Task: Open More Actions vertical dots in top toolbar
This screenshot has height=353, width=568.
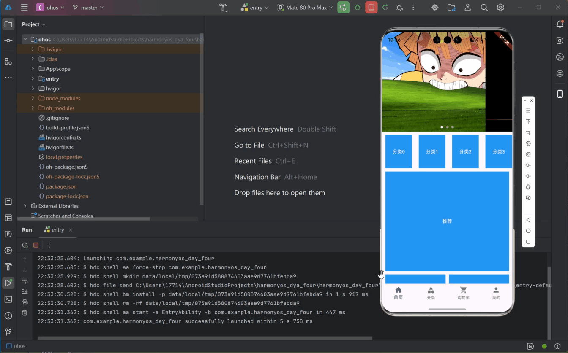Action: coord(413,8)
